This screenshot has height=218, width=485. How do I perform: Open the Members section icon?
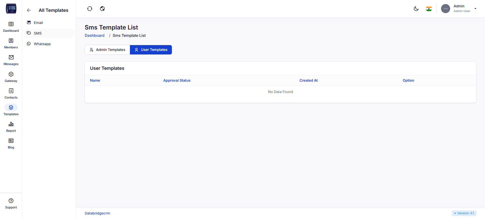pyautogui.click(x=11, y=41)
